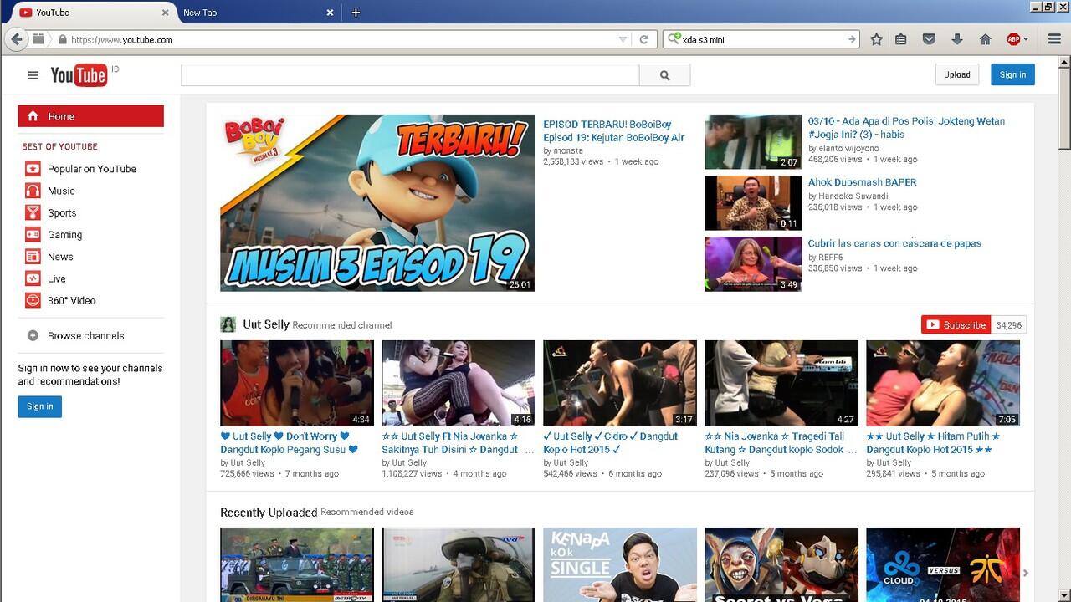Screen dimensions: 1071x602
Task: Click the Pocket save icon
Action: click(929, 39)
